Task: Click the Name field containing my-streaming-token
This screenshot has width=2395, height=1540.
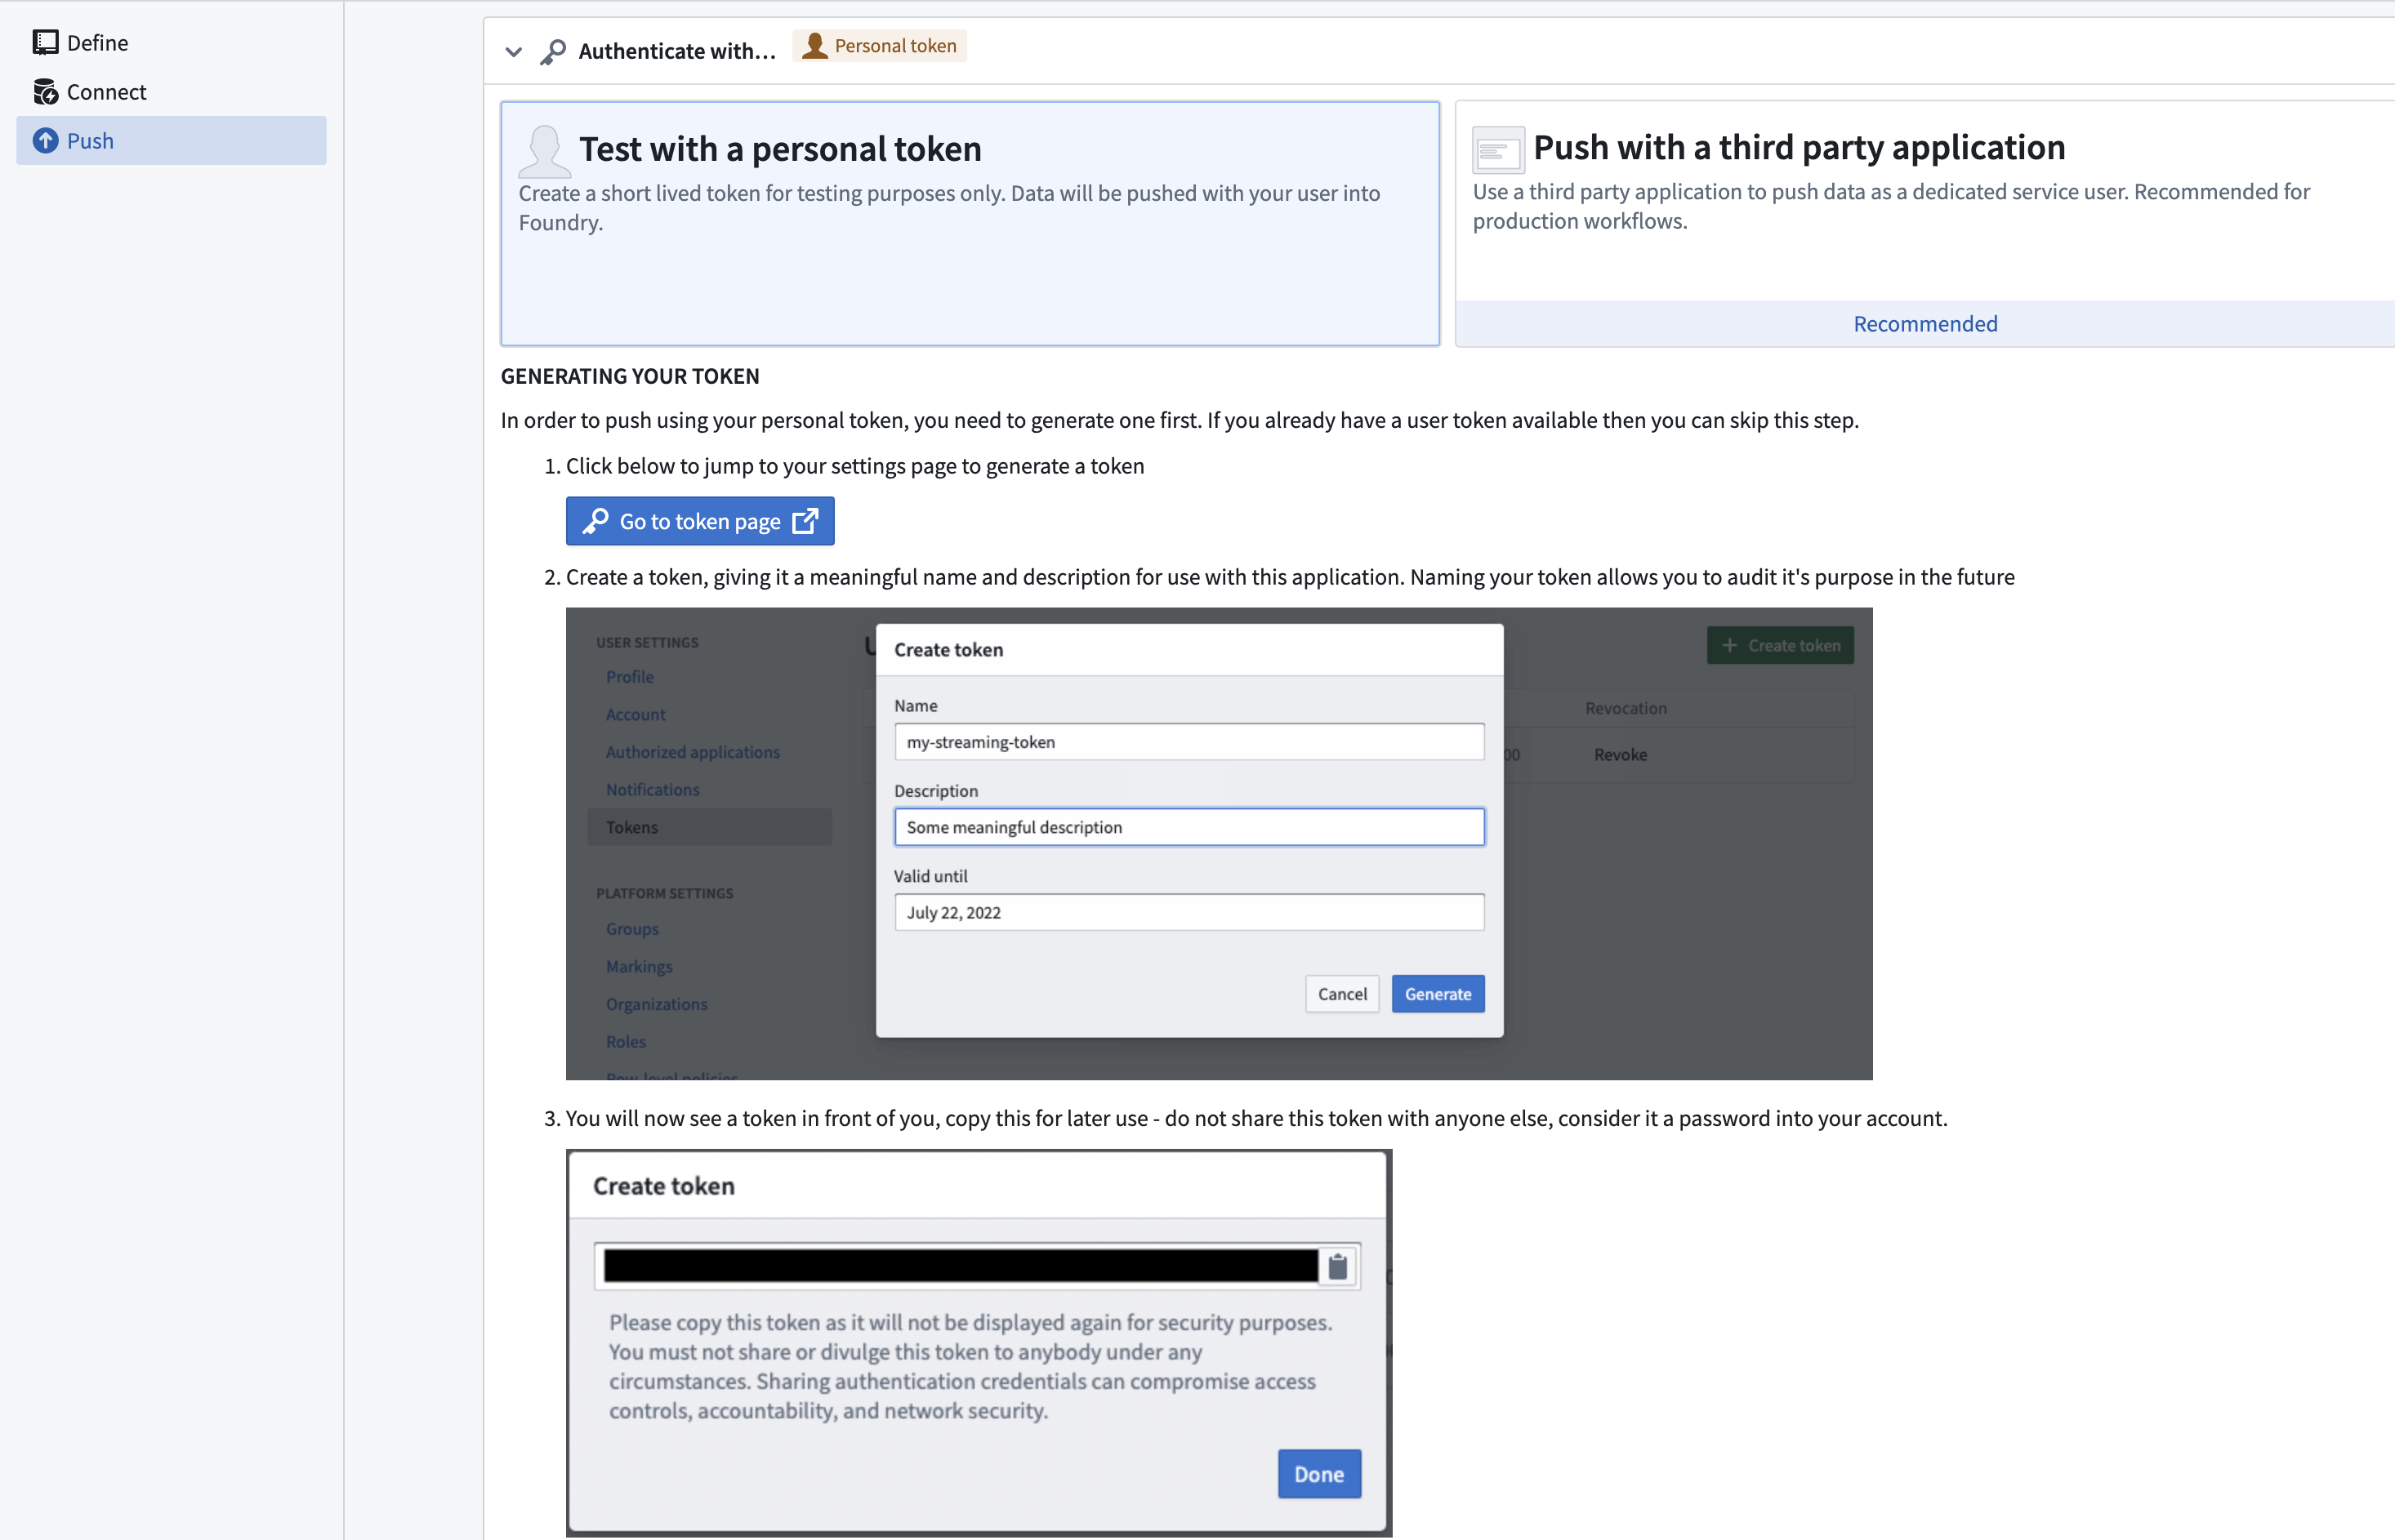Action: coord(1189,741)
